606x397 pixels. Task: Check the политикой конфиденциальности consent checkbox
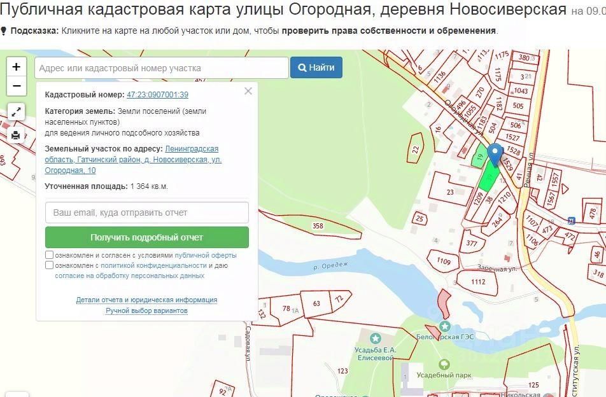coord(49,265)
